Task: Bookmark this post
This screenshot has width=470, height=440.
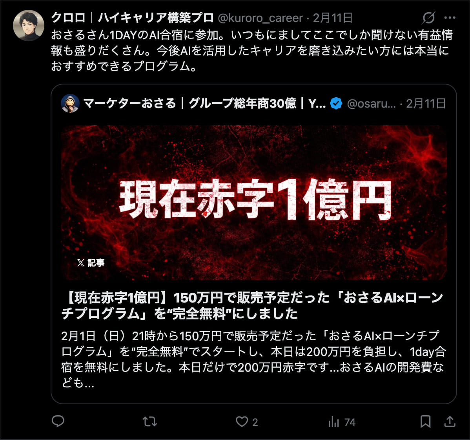Action: pyautogui.click(x=426, y=422)
